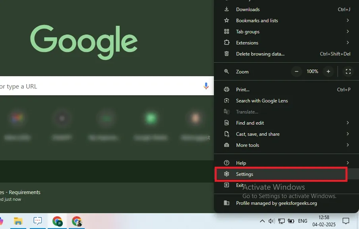359x229 pixels.
Task: Click the Extensions puzzle icon
Action: coord(227,42)
